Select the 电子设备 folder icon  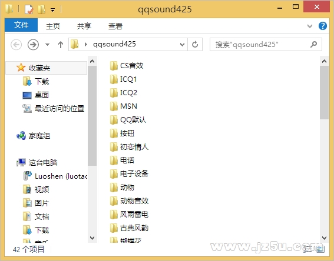(x=114, y=174)
